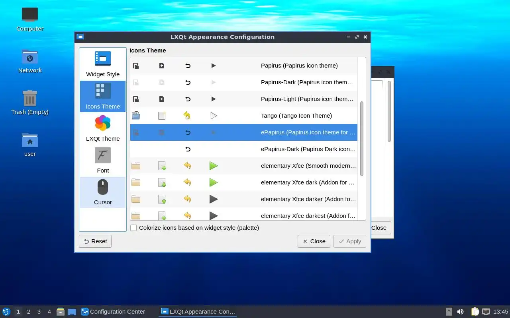This screenshot has width=510, height=318.
Task: Select Tango Icon Theme row
Action: 244,116
